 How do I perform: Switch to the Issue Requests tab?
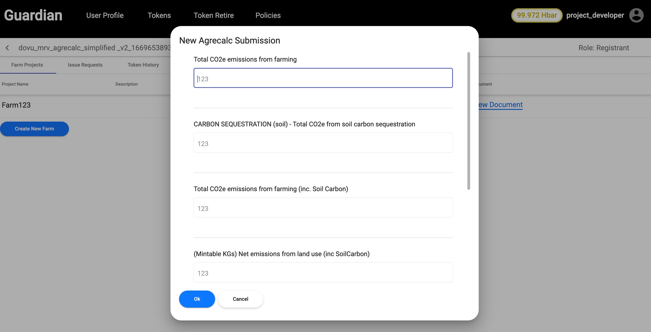pyautogui.click(x=85, y=65)
